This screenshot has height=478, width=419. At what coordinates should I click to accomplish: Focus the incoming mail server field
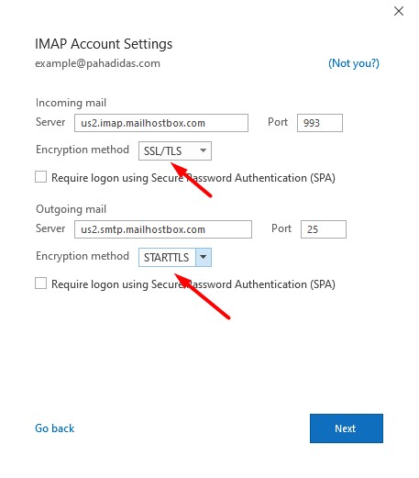pyautogui.click(x=161, y=123)
